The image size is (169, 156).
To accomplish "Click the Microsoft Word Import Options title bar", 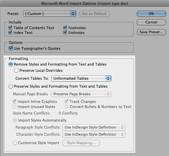I will click(84, 3).
